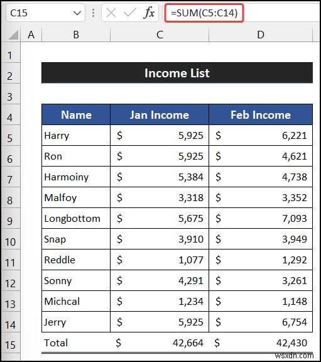Select column C header

[x=160, y=35]
